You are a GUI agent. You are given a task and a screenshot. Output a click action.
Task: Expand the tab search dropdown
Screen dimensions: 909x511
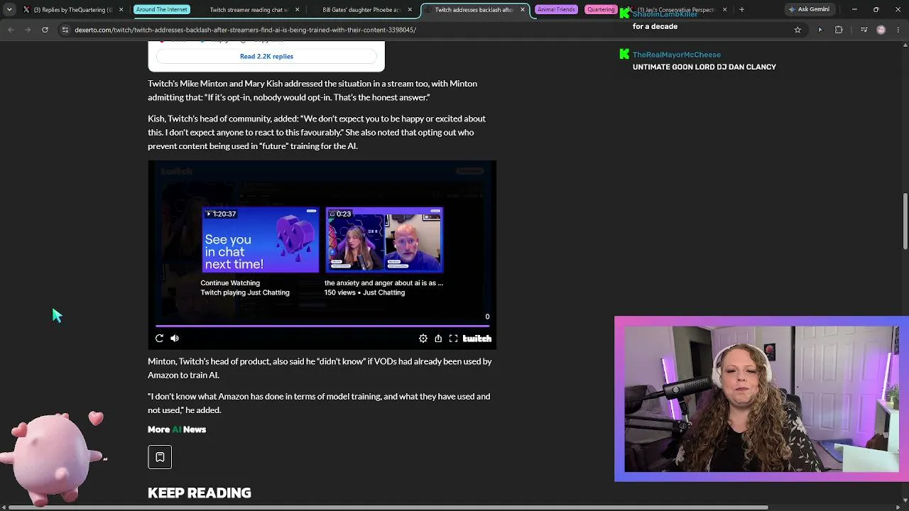[9, 9]
